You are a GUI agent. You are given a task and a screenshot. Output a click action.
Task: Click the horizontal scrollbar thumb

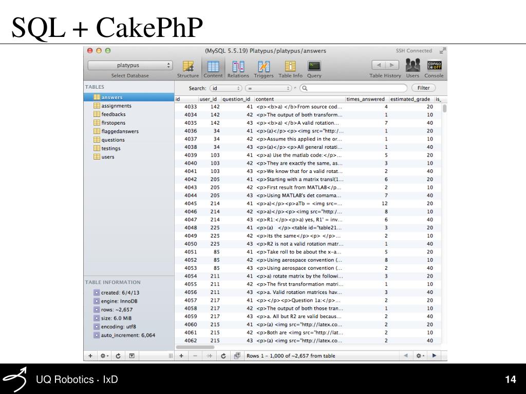point(195,347)
